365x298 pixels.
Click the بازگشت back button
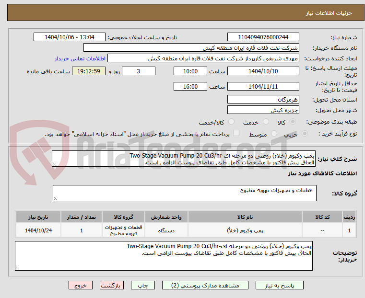point(112,286)
